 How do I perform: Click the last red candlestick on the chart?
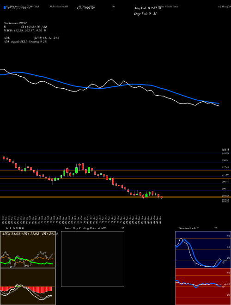162,197
